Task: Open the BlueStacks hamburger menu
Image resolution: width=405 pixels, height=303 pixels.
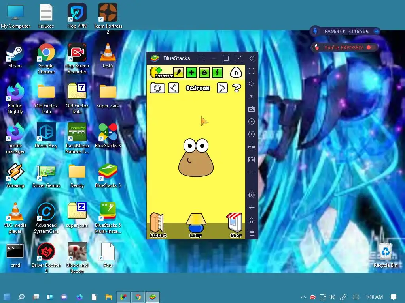Action: pyautogui.click(x=201, y=58)
